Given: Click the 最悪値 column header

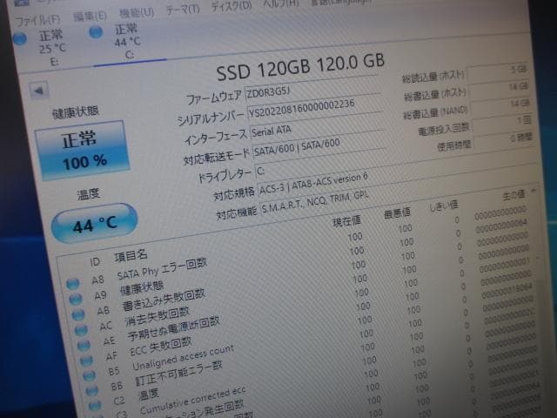Looking at the screenshot, I should point(397,212).
